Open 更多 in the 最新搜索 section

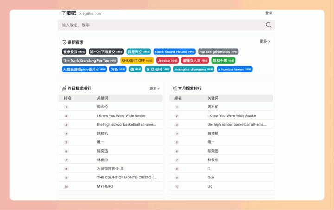click(x=265, y=41)
